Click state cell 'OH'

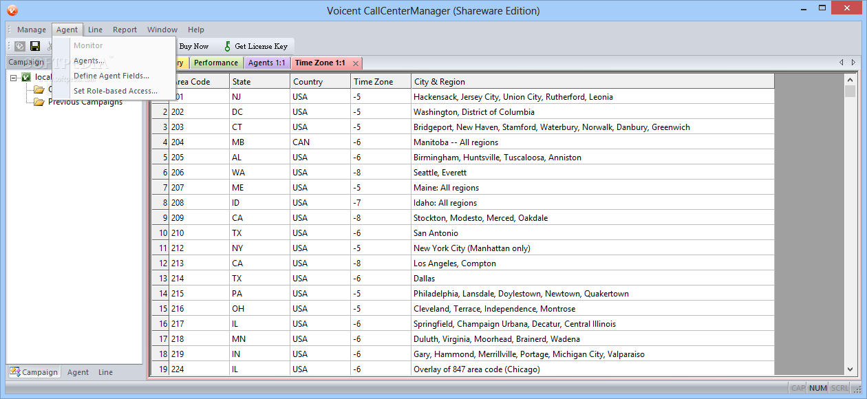click(x=259, y=309)
